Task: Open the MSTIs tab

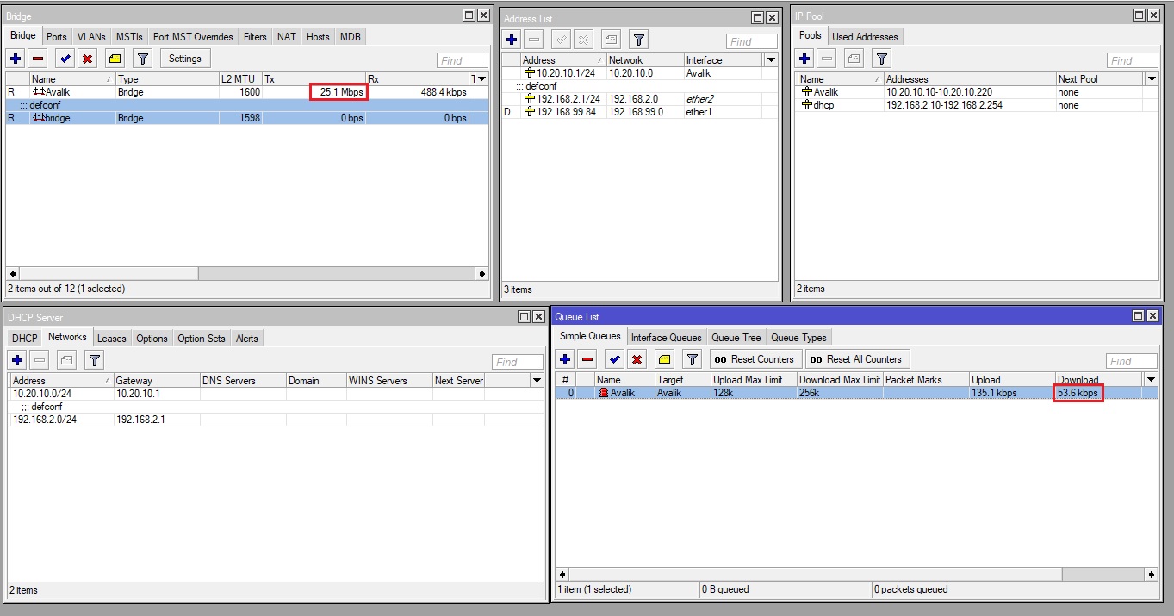Action: coord(129,37)
